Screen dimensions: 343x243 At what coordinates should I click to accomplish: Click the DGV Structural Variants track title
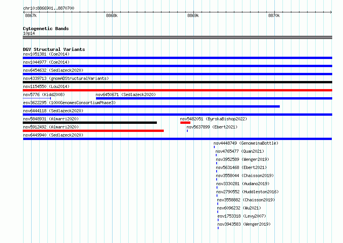54,49
